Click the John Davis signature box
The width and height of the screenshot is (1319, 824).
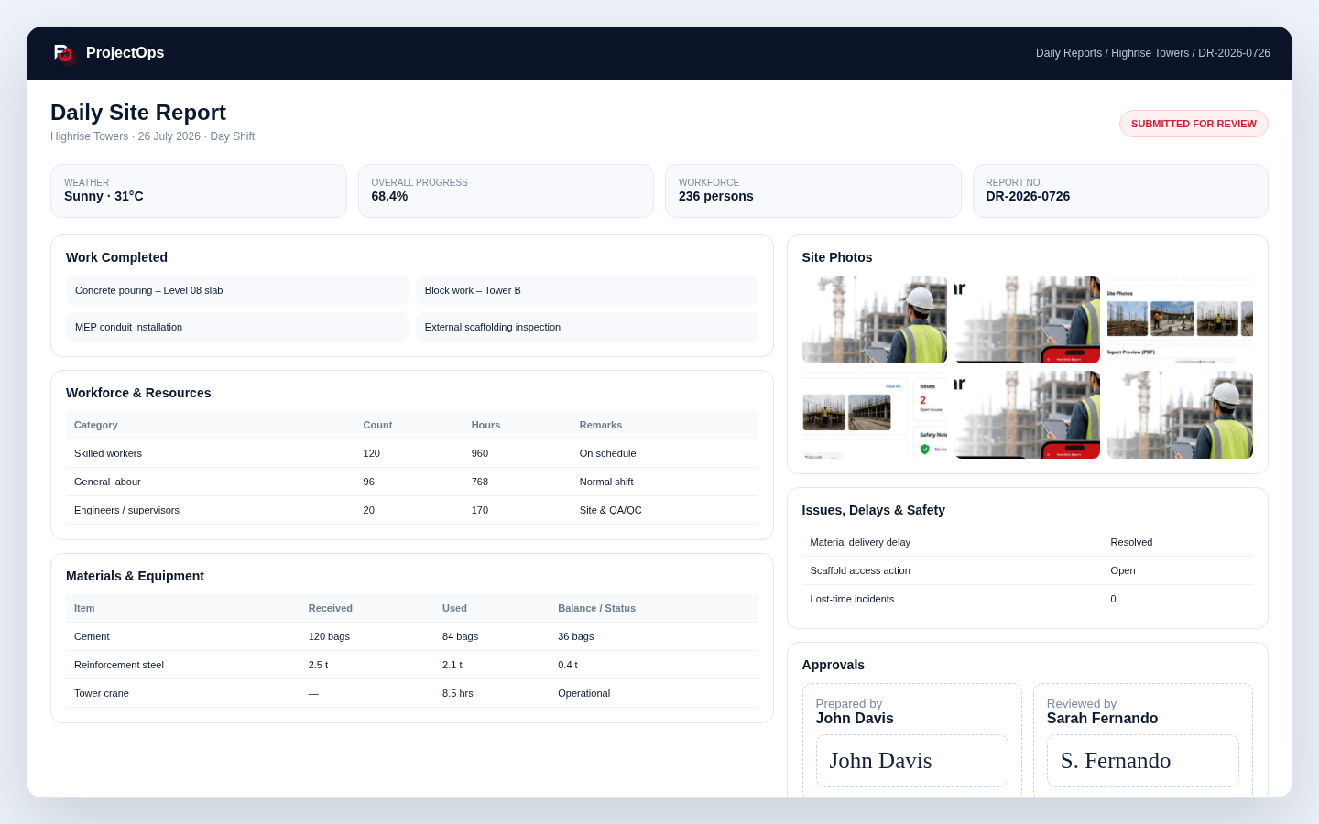pyautogui.click(x=912, y=761)
